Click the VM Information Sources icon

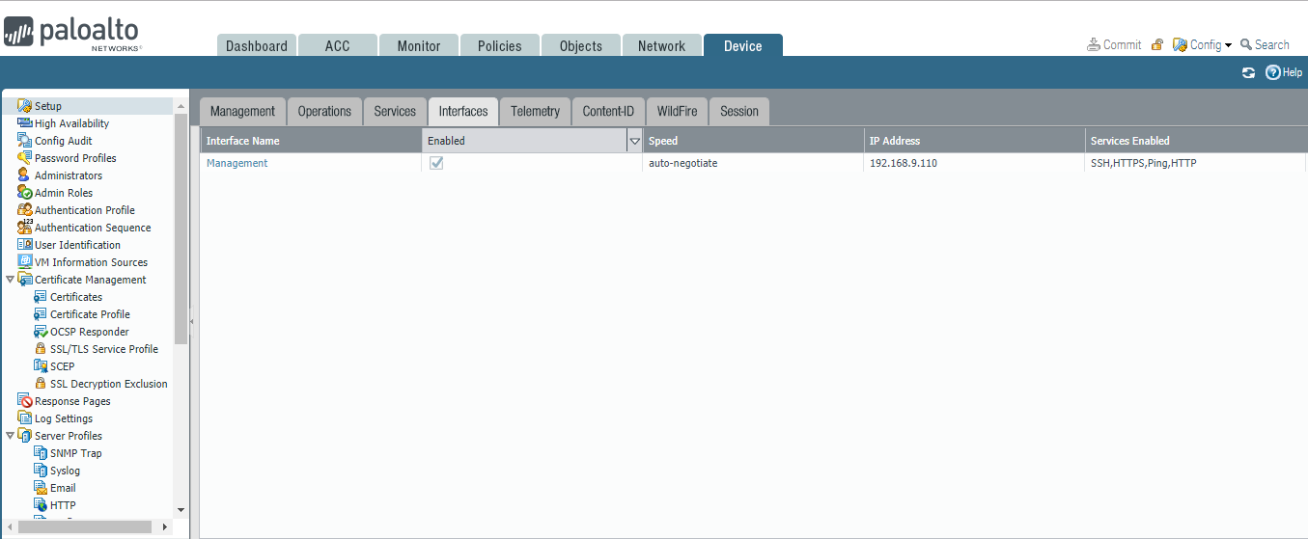(x=25, y=262)
